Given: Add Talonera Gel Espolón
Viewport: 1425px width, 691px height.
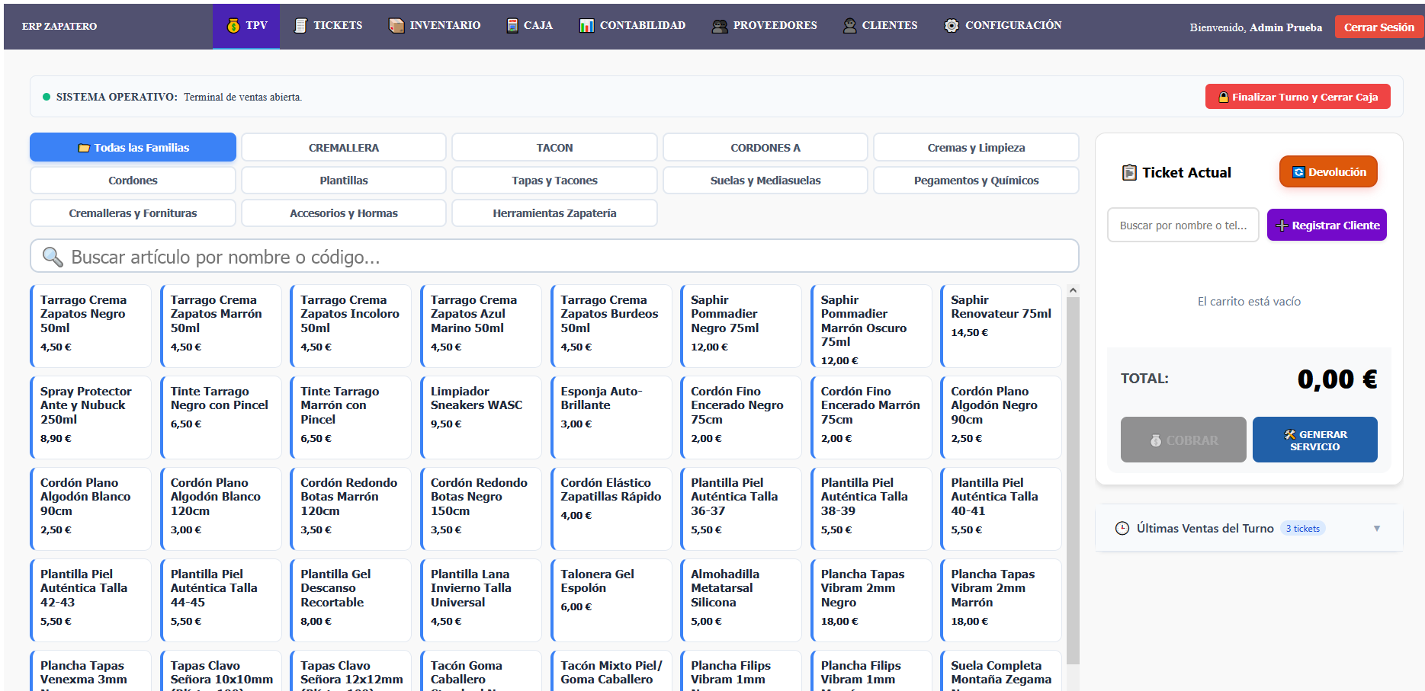Looking at the screenshot, I should tap(611, 600).
